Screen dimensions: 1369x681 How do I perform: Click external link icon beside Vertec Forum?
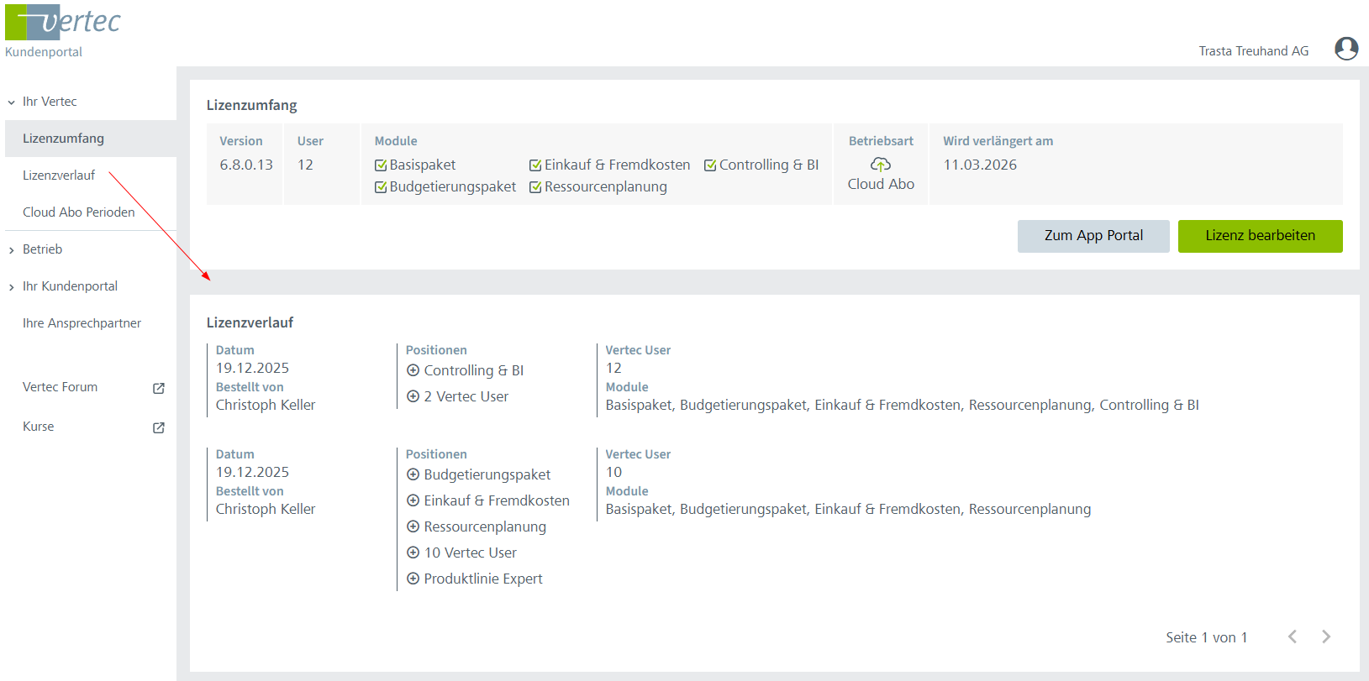point(159,388)
